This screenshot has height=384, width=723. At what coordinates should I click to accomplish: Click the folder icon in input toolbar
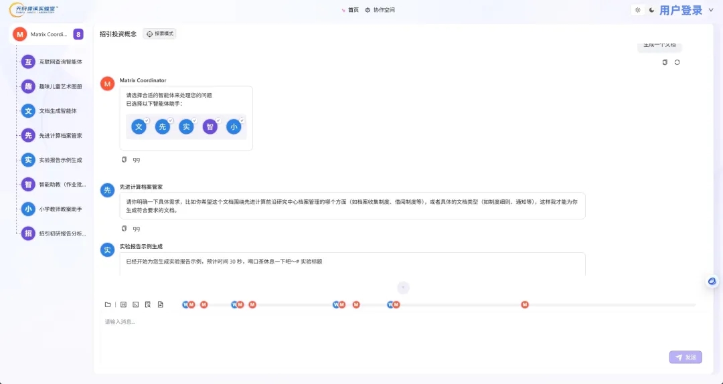click(108, 304)
